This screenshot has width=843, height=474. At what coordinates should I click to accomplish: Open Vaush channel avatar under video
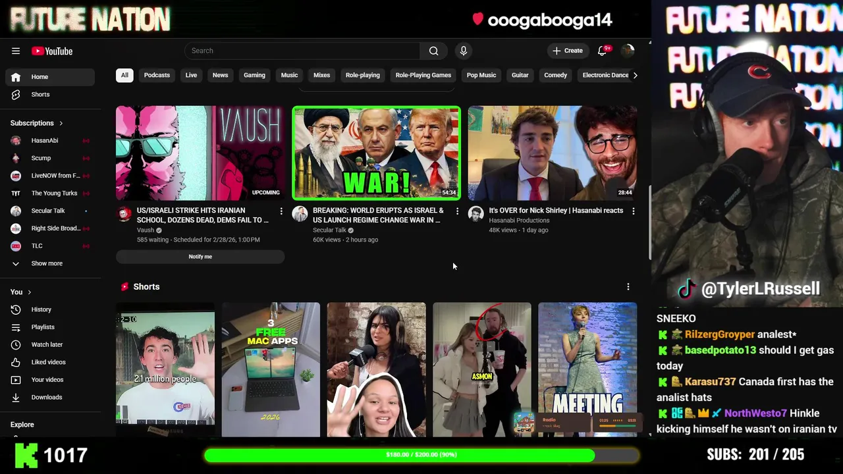click(124, 213)
